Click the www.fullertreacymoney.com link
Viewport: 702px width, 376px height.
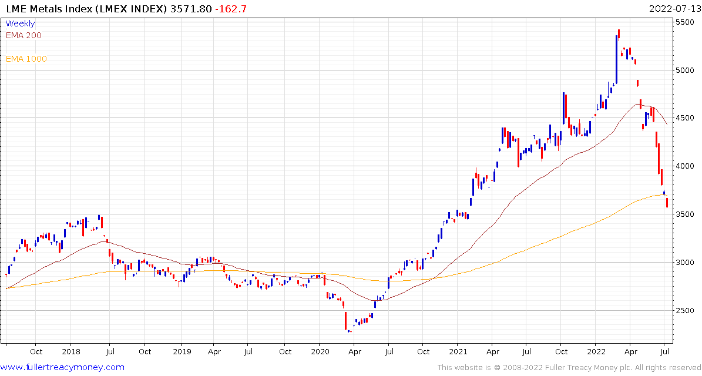click(63, 368)
